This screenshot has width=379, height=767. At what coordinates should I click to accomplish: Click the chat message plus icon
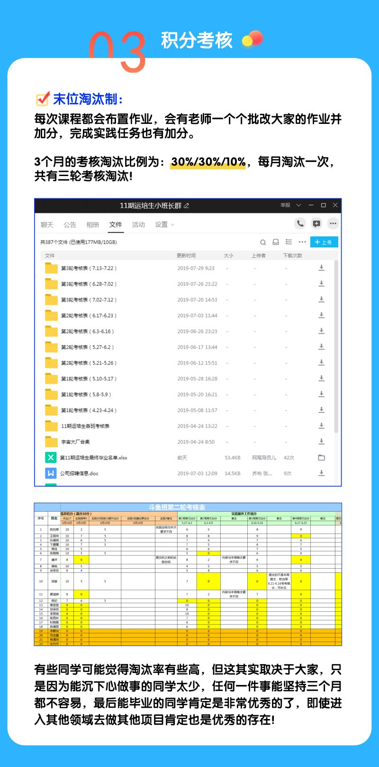pyautogui.click(x=316, y=224)
